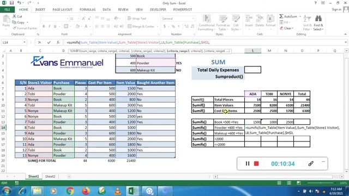Click Cancel X in formula bar
The width and height of the screenshot is (349, 196).
point(39,42)
